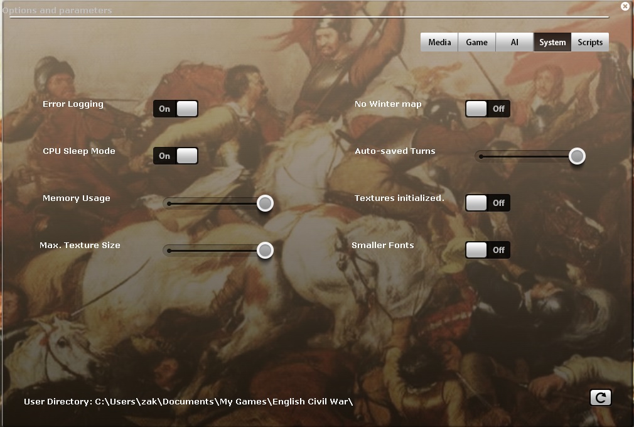Toggle the Error Logging switch
The width and height of the screenshot is (634, 427).
(x=176, y=109)
